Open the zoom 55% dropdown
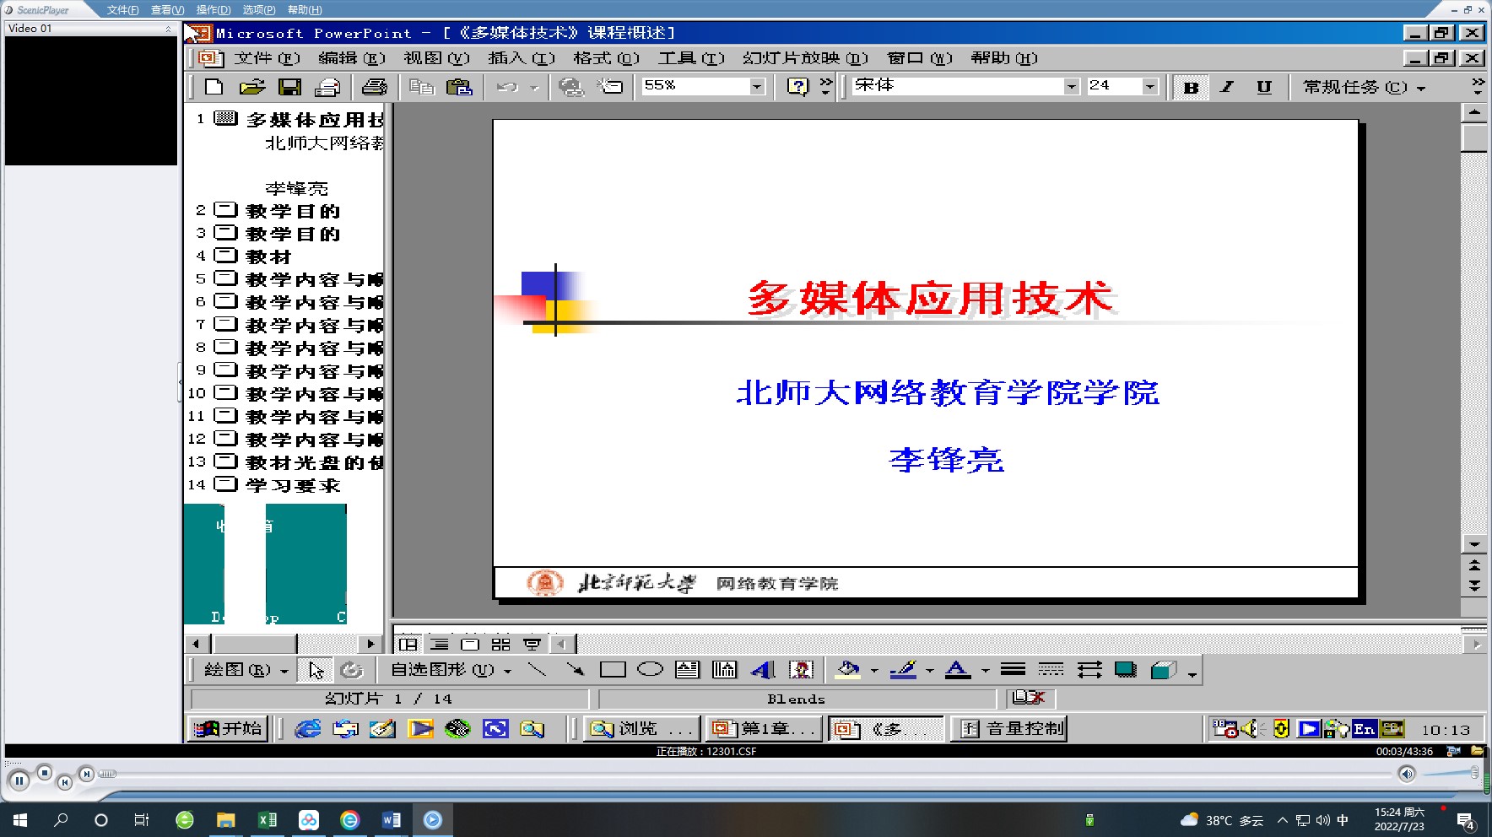 point(757,86)
